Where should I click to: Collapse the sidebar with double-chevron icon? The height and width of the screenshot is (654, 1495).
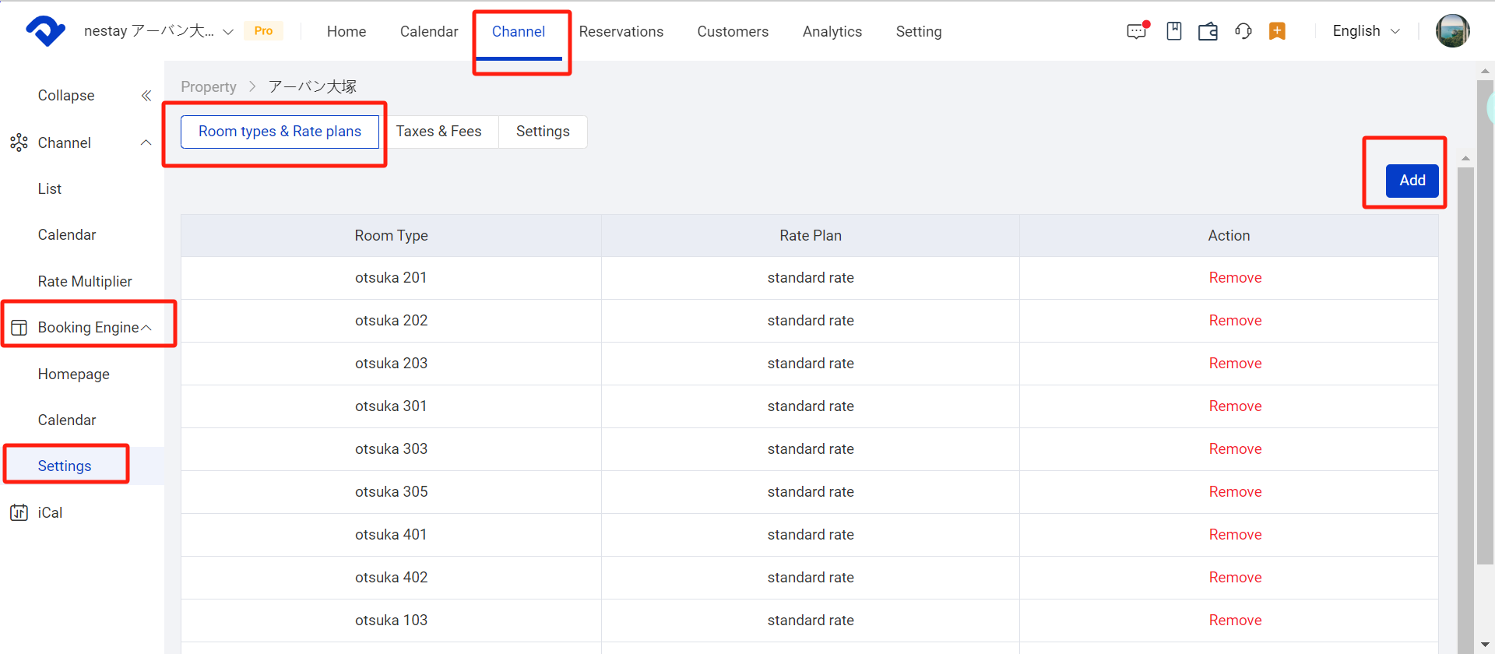coord(146,96)
